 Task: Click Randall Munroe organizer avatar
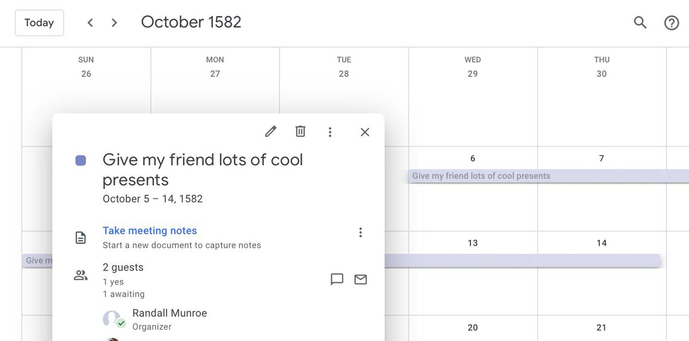pos(113,319)
